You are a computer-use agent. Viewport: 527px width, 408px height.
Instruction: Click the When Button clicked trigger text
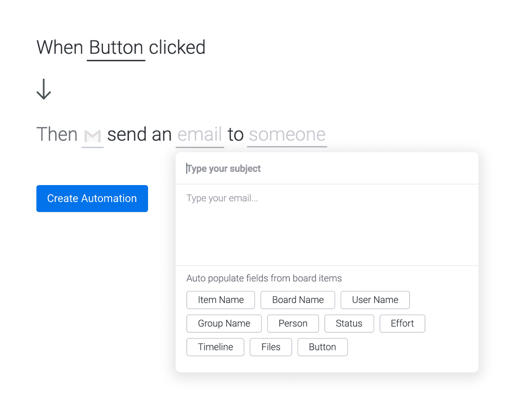[120, 47]
